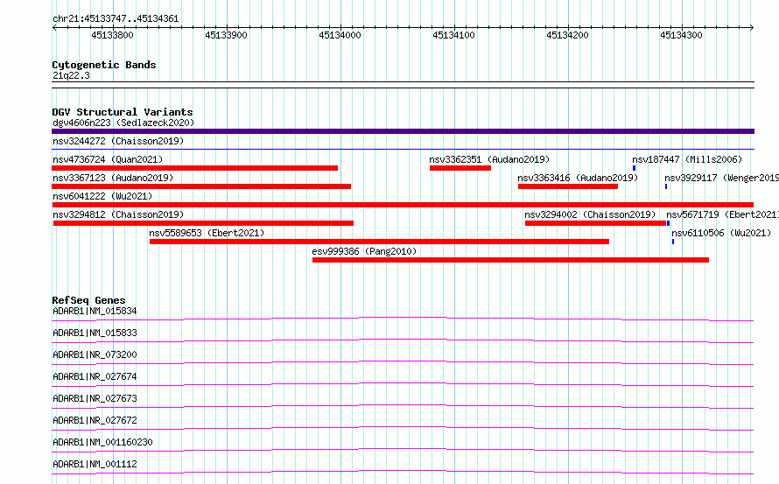779x484 pixels.
Task: Click the small blue marker for nsv187447
Action: (x=634, y=168)
